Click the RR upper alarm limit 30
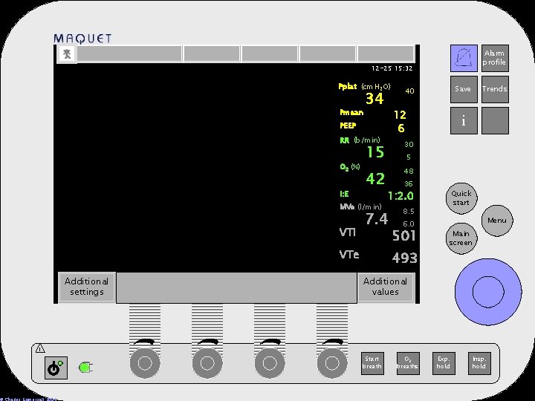Screen dimensions: 535x401 (409, 145)
